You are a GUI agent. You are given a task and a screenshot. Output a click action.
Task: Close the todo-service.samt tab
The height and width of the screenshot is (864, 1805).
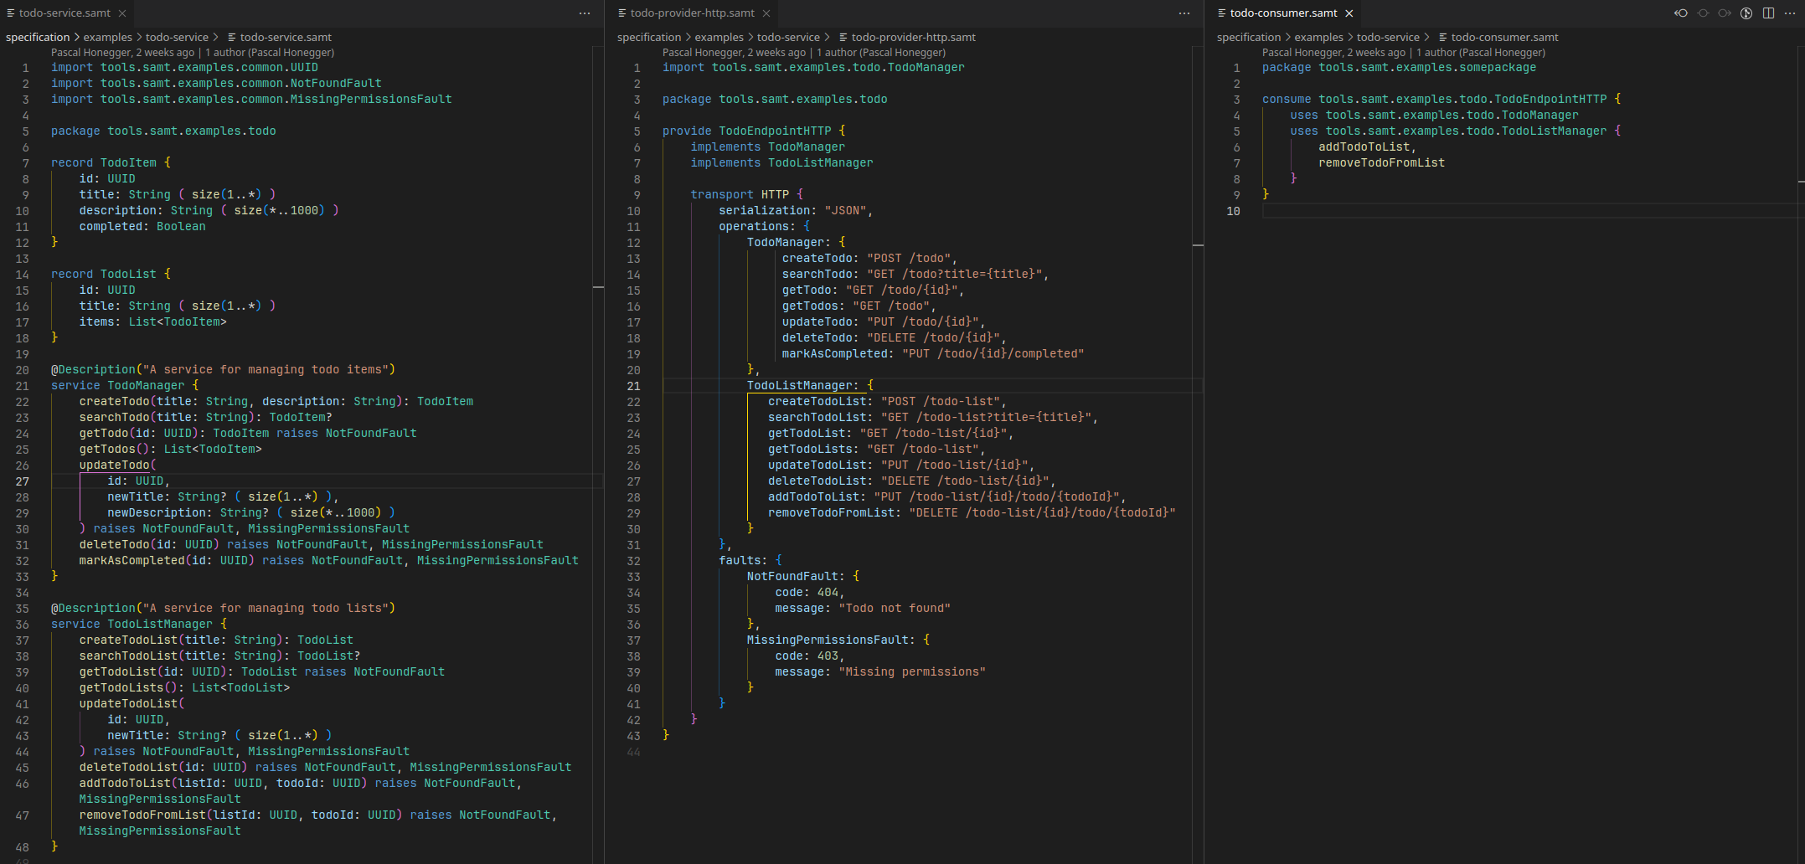click(x=122, y=13)
